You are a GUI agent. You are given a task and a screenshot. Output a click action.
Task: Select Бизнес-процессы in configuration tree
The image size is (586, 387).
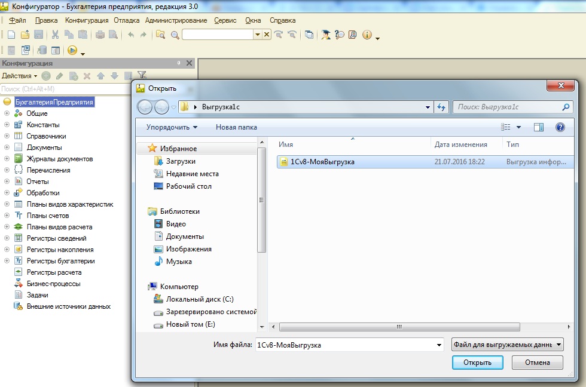[x=53, y=284]
